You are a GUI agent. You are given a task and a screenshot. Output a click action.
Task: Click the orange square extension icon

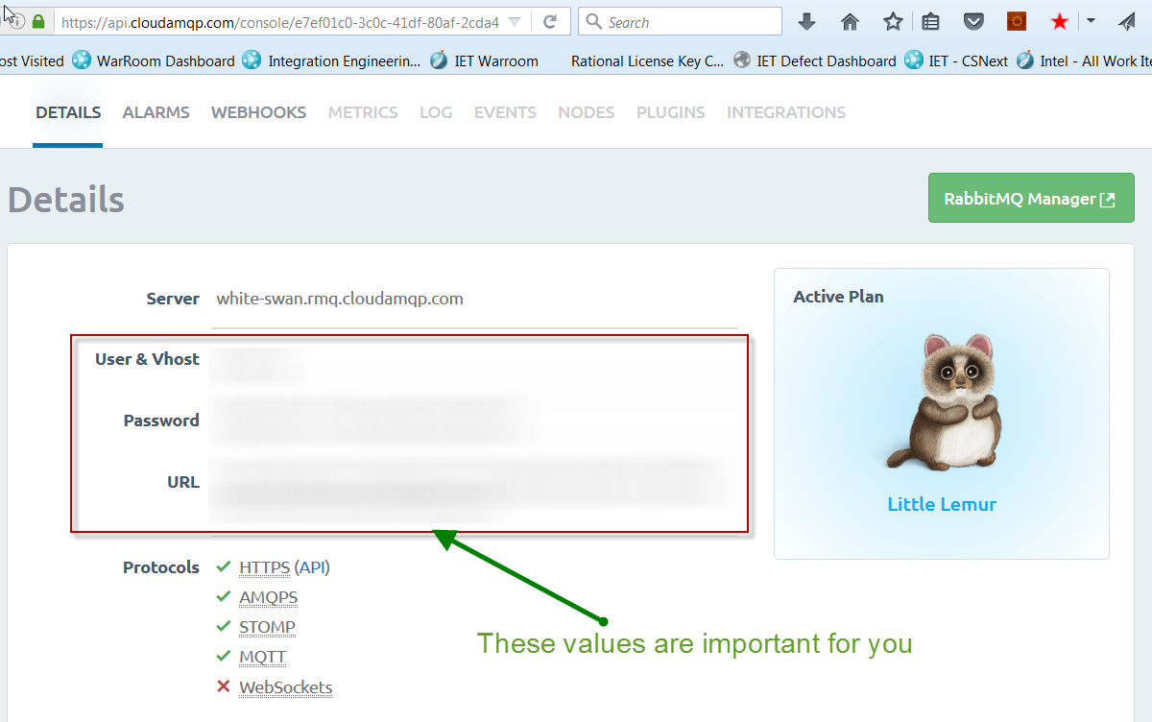click(1017, 21)
